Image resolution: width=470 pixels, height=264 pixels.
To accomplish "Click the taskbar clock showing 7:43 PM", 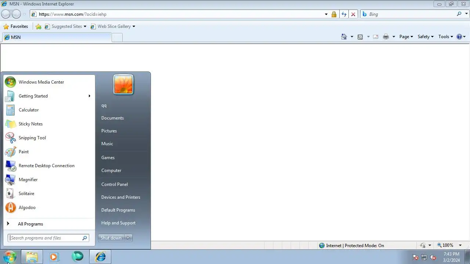I will pyautogui.click(x=451, y=257).
